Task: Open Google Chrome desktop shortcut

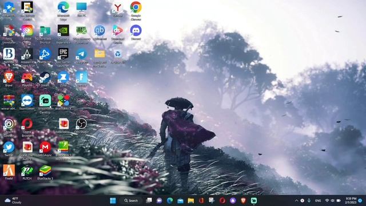Action: [136, 7]
